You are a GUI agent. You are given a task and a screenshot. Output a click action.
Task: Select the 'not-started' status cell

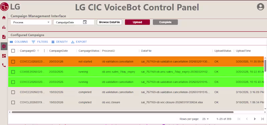point(85,61)
